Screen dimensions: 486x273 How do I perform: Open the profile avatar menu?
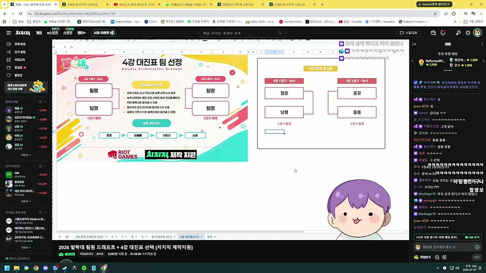point(477,33)
